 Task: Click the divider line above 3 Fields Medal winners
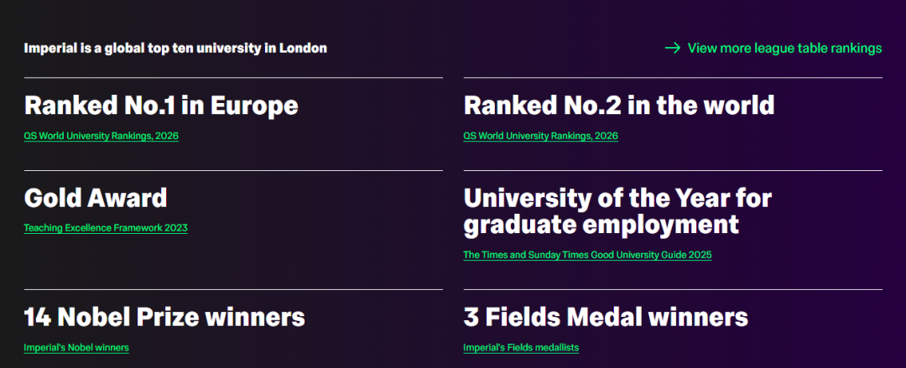click(x=673, y=289)
